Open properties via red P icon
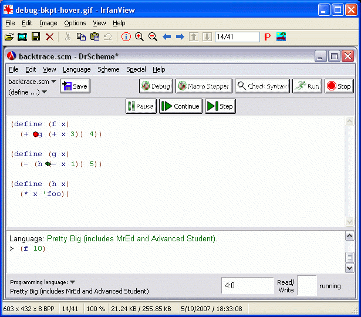The image size is (361, 317). pyautogui.click(x=268, y=37)
